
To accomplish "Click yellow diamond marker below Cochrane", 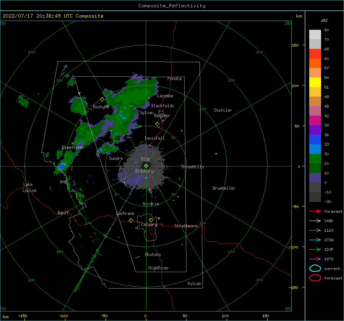I will [x=131, y=221].
